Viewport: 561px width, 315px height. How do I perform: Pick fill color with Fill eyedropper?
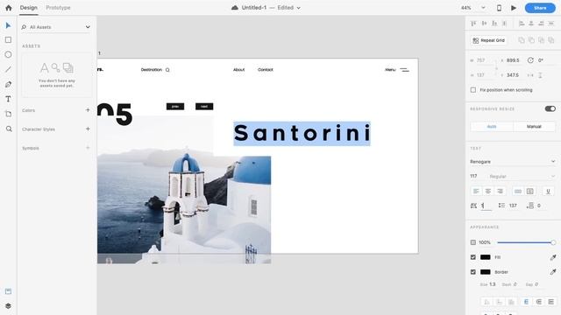click(x=553, y=257)
